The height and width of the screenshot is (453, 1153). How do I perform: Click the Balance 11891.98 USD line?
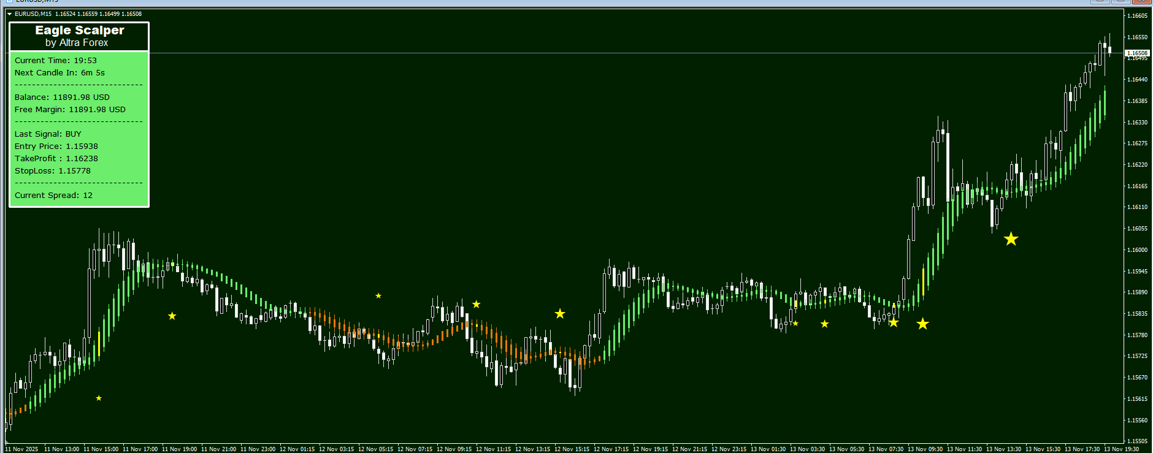coord(62,97)
